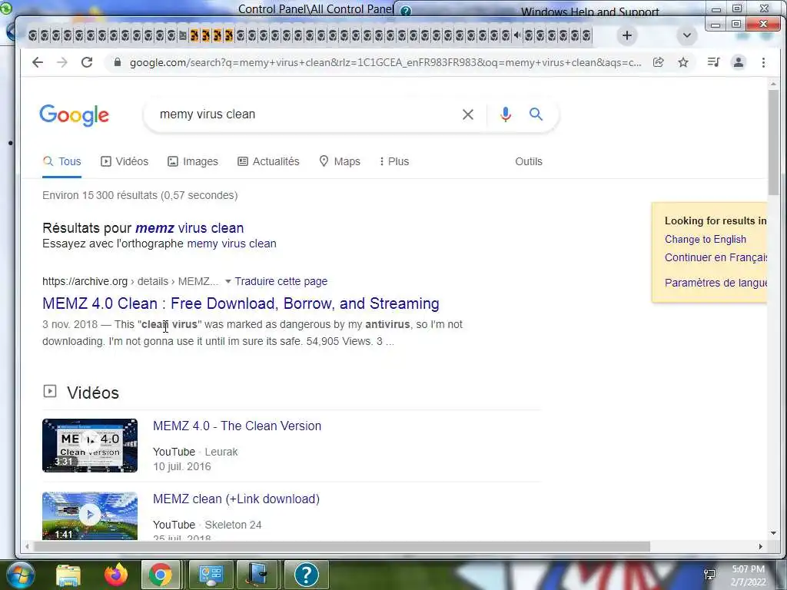787x590 pixels.
Task: Click horizontal scrollbar right arrow
Action: tap(760, 546)
